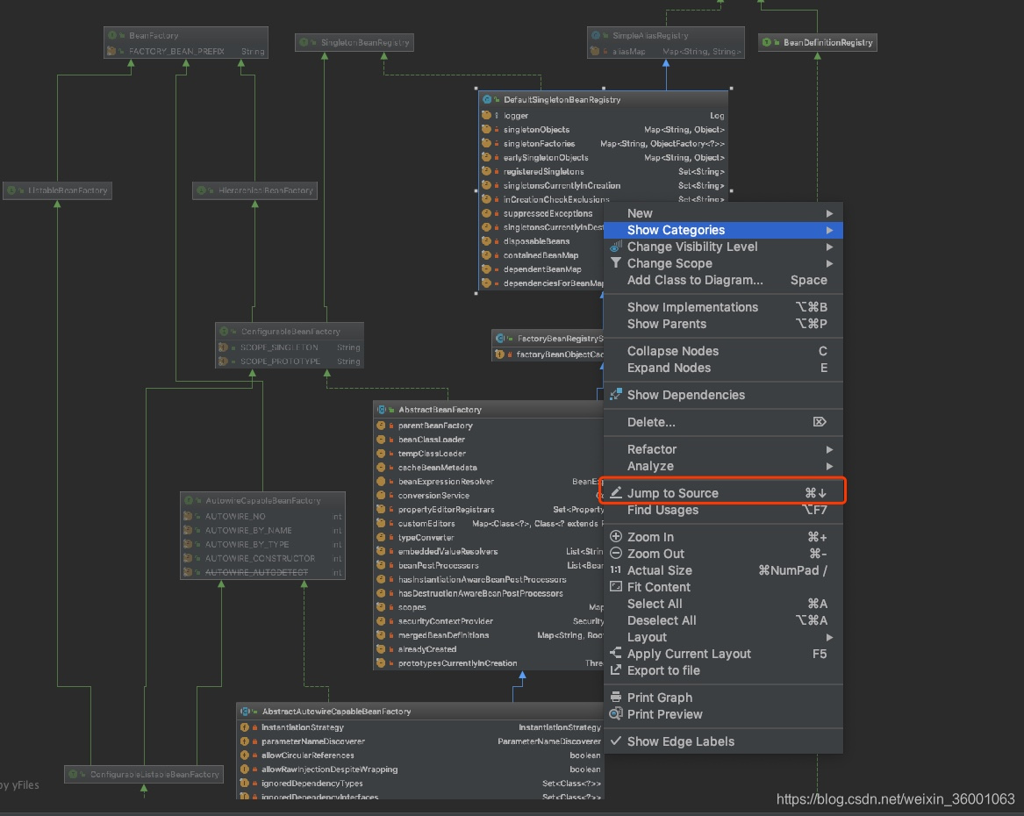Viewport: 1024px width, 816px height.
Task: Click the Fit Content icon
Action: pos(615,586)
